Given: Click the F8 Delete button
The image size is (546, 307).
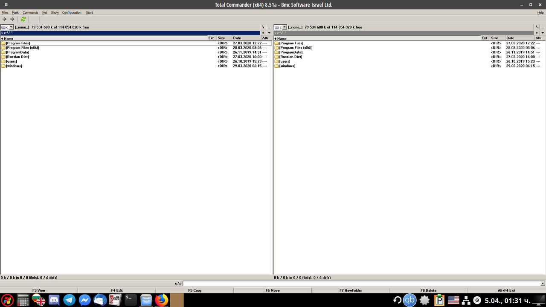Looking at the screenshot, I should tap(428, 290).
